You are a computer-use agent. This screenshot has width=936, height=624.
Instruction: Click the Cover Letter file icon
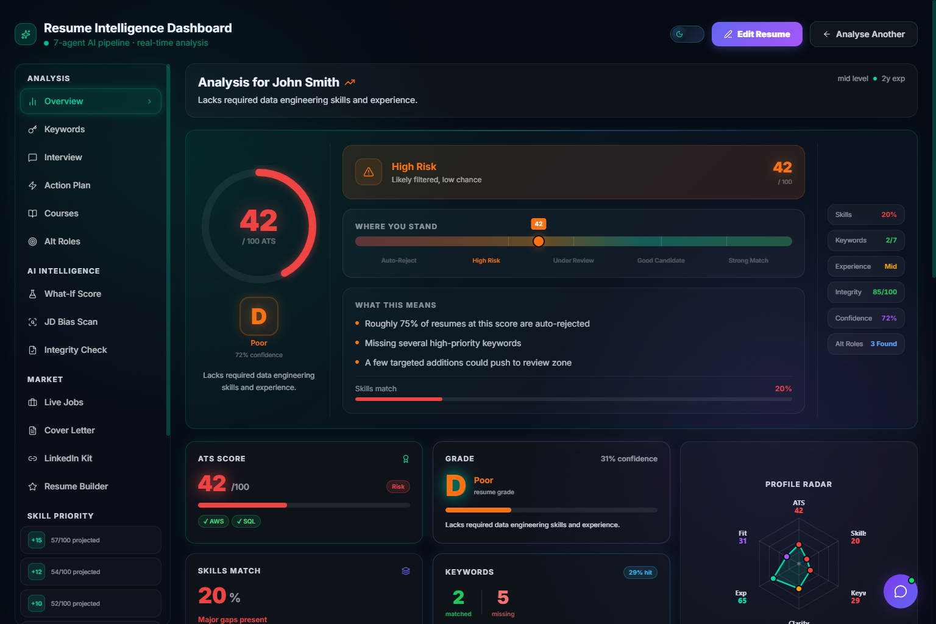33,430
